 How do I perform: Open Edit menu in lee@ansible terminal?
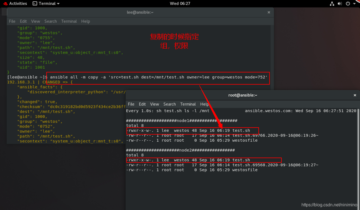(x=23, y=21)
